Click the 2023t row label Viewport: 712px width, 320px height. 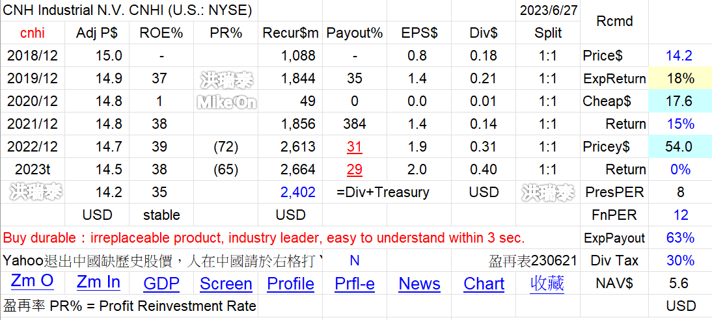click(33, 169)
